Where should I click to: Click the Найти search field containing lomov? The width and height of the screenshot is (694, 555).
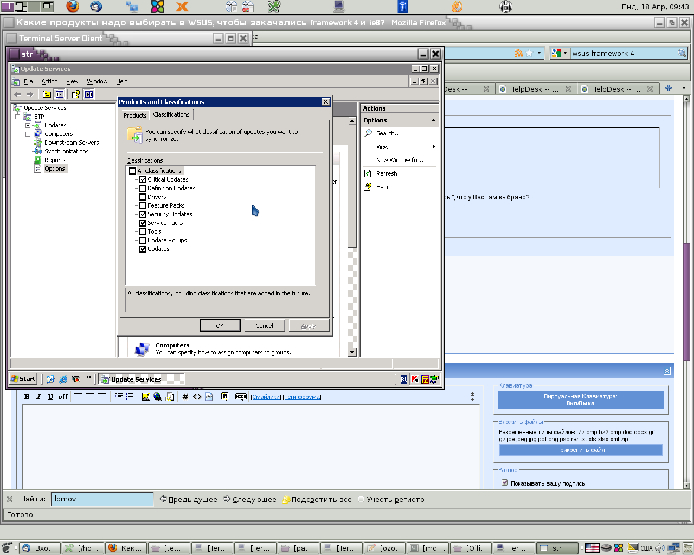click(x=102, y=499)
